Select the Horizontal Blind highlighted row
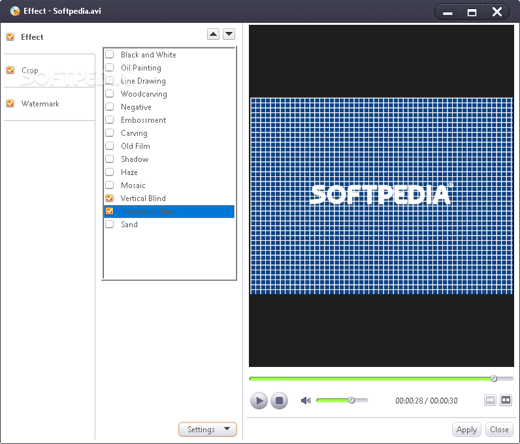This screenshot has height=444, width=520. pos(169,212)
